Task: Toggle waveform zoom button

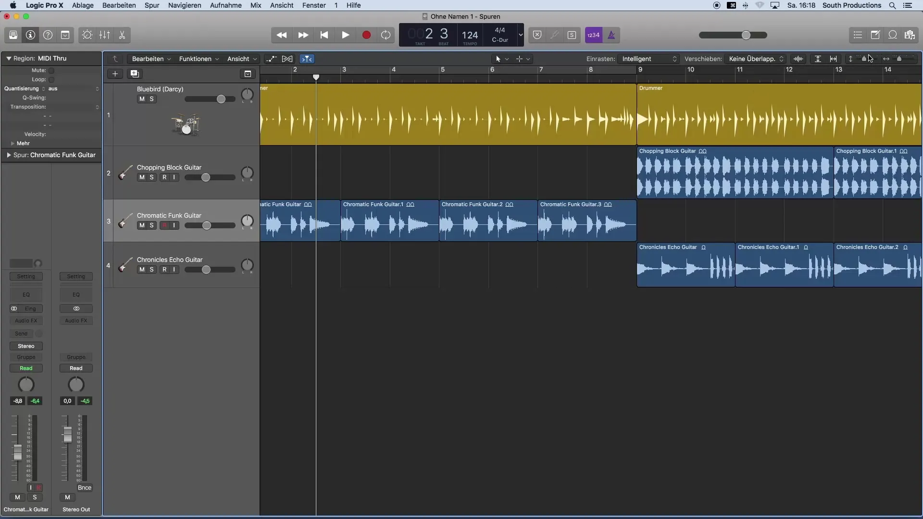Action: click(x=798, y=59)
